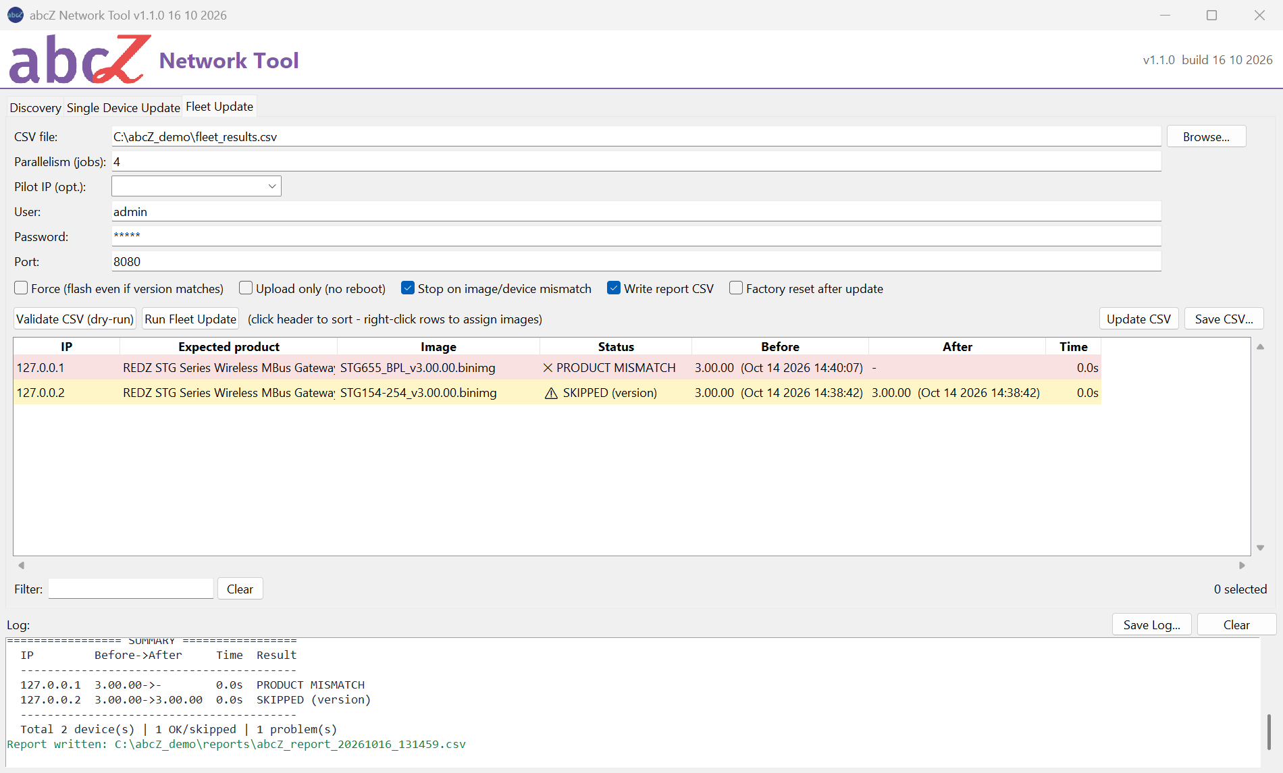Maximize the abcZ Network Tool window
The height and width of the screenshot is (773, 1283).
click(1212, 15)
